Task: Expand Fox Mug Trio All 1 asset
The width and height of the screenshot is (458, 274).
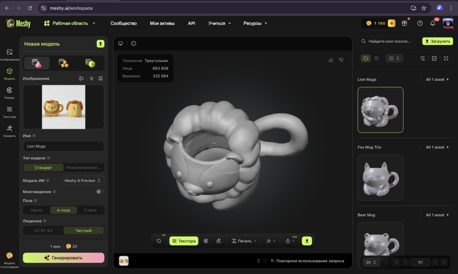Action: click(x=437, y=147)
